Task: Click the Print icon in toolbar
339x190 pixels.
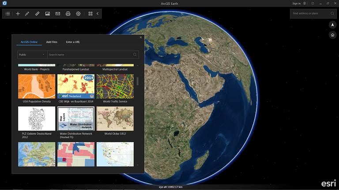Action: pos(68,14)
